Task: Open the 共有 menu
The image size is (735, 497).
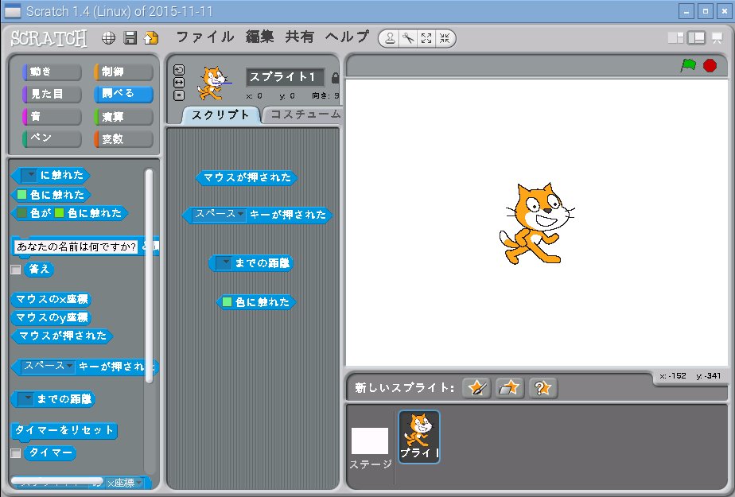Action: [299, 37]
